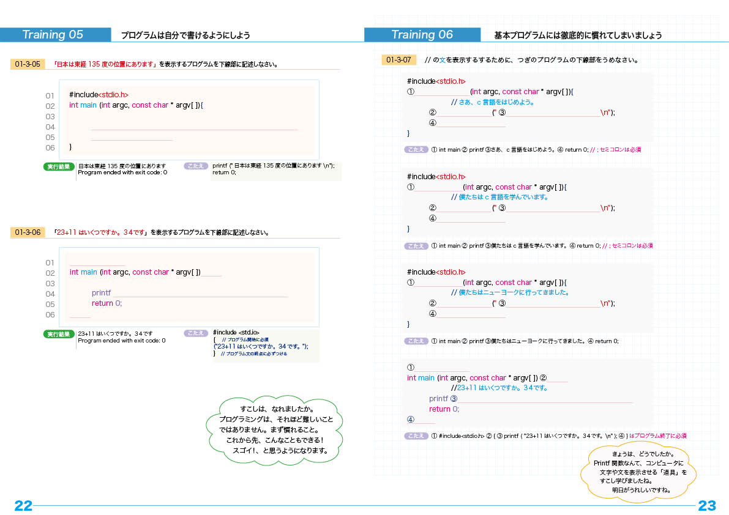Click the orange cloud speech bubble
729x515 pixels.
coord(640,472)
